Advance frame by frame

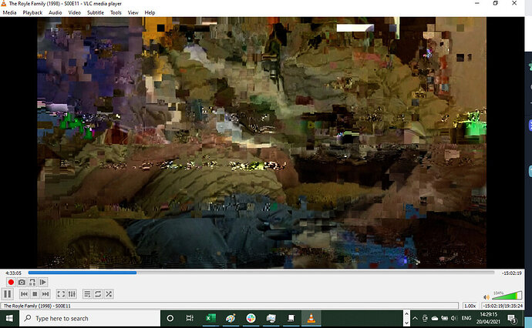pyautogui.click(x=43, y=282)
